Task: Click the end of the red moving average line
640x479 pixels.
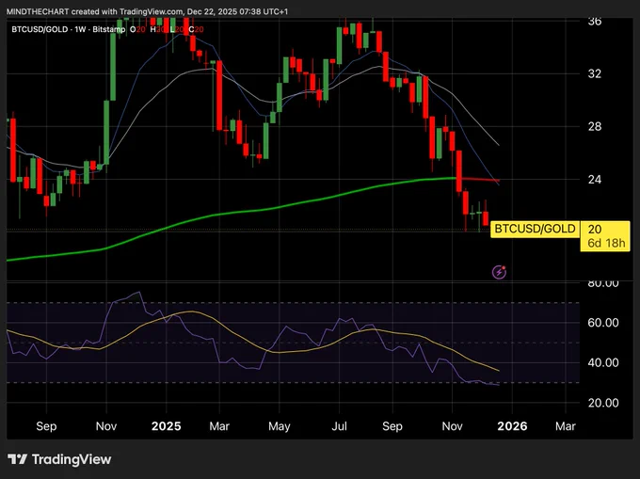Action: [499, 181]
